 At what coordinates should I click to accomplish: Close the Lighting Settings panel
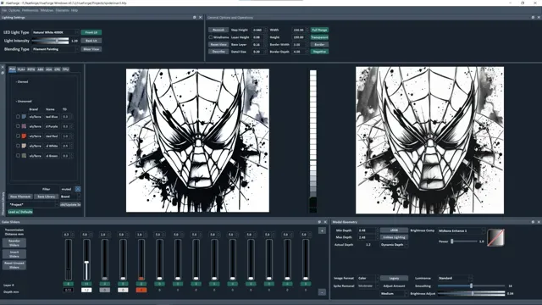point(200,17)
